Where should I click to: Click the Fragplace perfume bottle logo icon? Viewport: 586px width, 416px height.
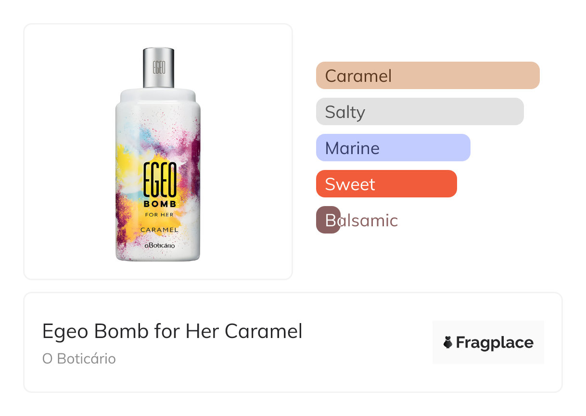pos(448,342)
